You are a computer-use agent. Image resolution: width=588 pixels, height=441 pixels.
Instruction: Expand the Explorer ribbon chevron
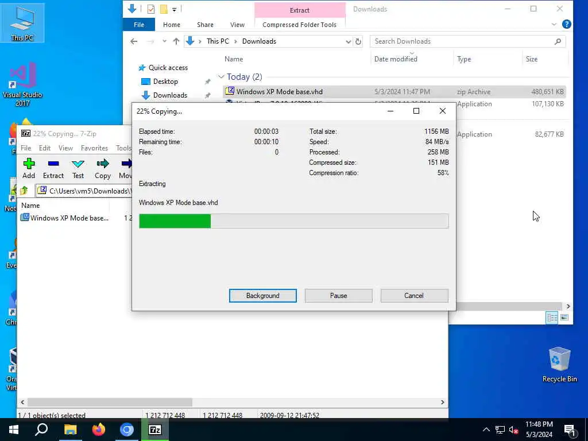tap(554, 24)
